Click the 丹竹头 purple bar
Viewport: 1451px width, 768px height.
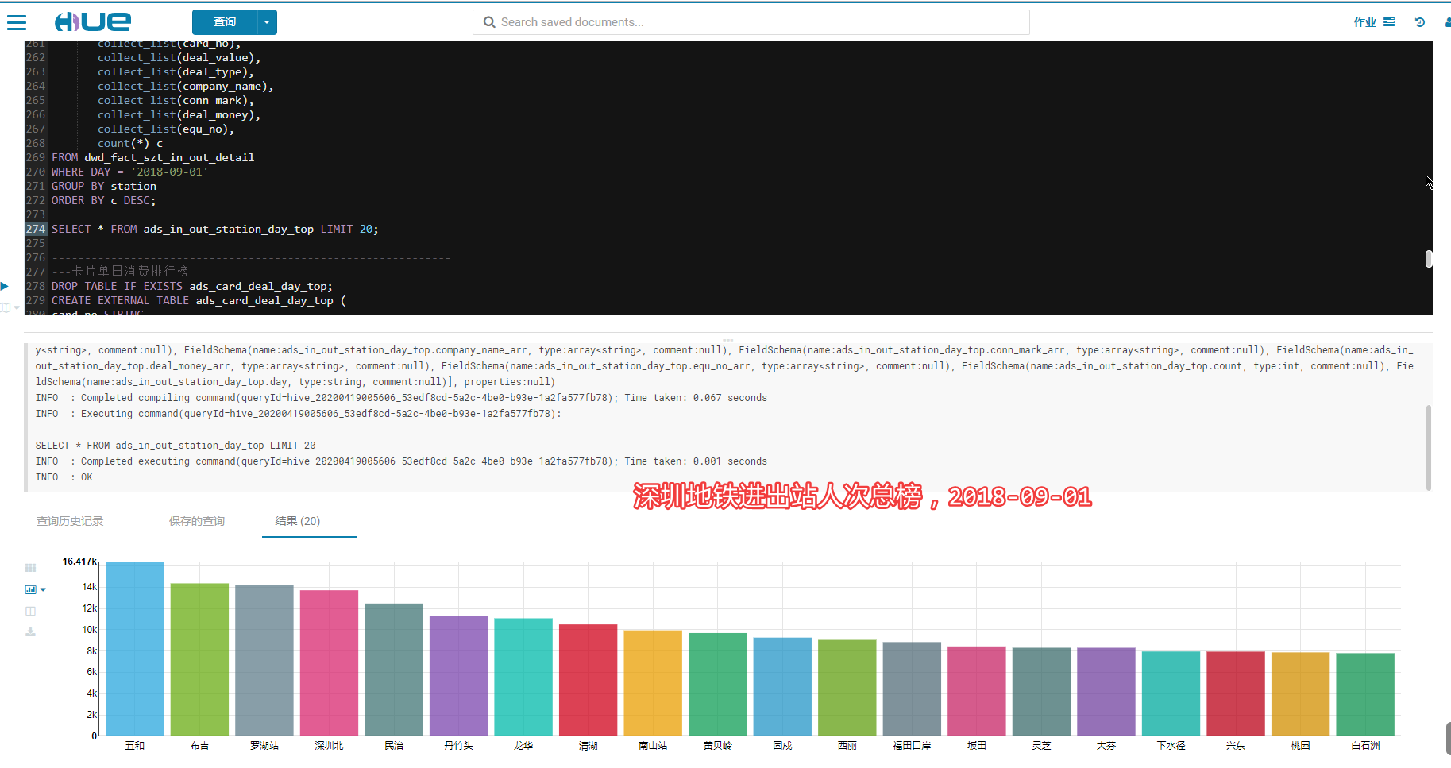click(458, 676)
